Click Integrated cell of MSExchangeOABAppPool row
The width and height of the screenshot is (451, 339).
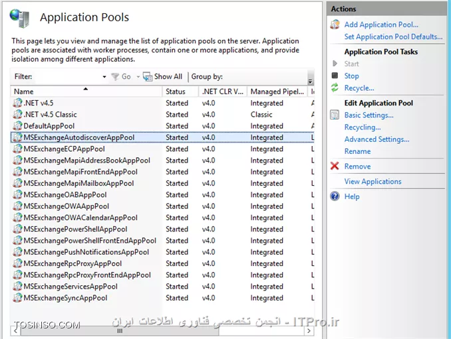coord(267,195)
